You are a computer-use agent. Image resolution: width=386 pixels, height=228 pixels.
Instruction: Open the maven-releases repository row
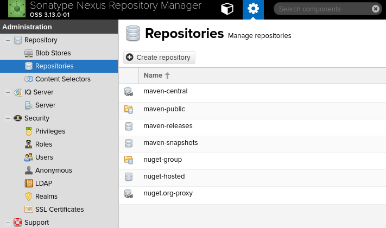tap(252, 127)
